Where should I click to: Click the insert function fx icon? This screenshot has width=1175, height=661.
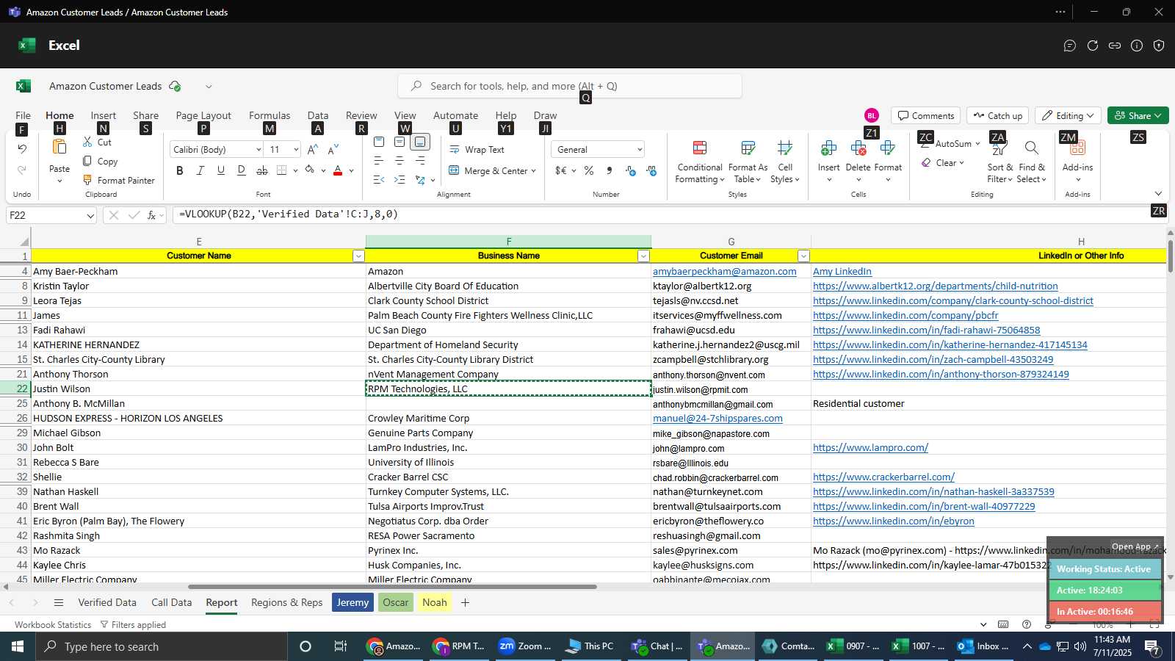152,215
